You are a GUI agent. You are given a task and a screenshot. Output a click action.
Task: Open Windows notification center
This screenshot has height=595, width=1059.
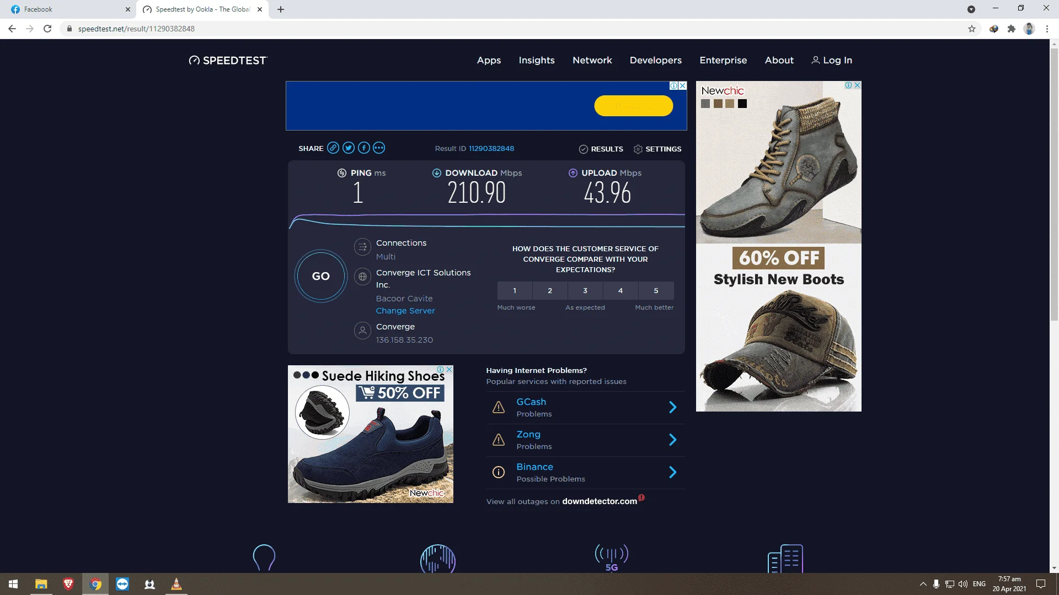1041,584
